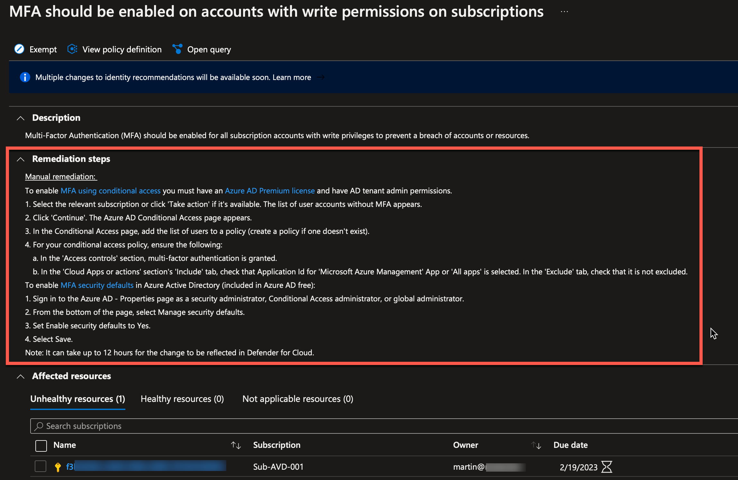
Task: Collapse the Description section chevron
Action: pyautogui.click(x=21, y=118)
